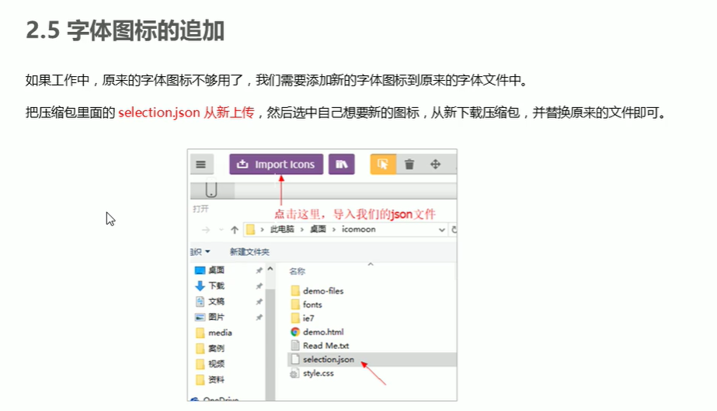Click the blue download arrow icon
The height and width of the screenshot is (411, 717).
pos(200,286)
